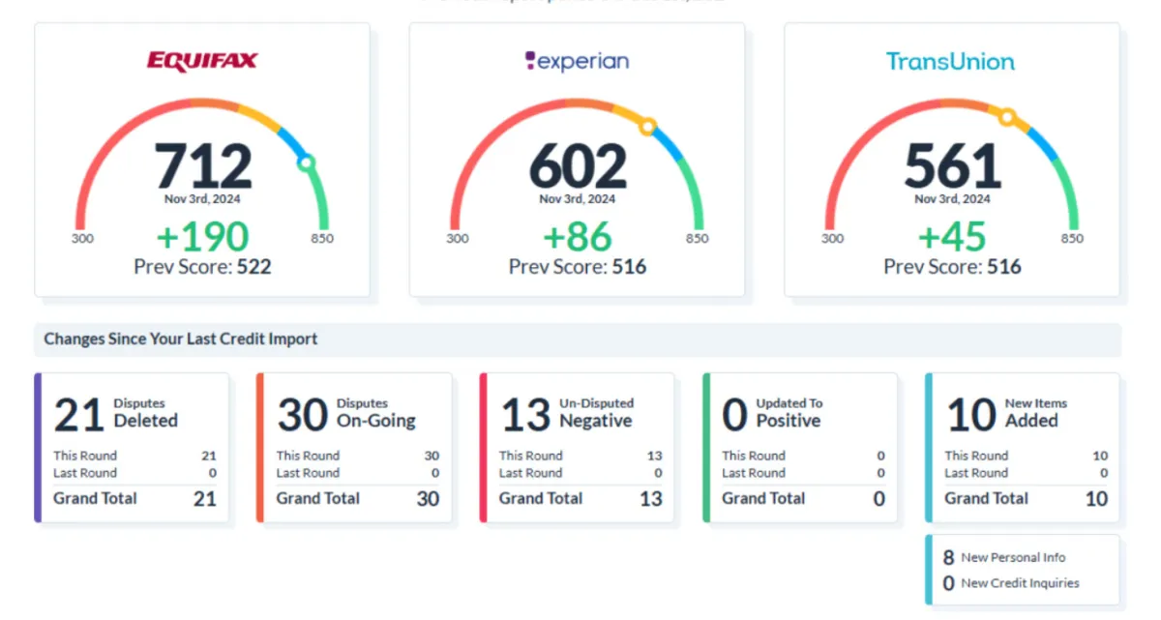The width and height of the screenshot is (1161, 620).
Task: Click the '8 New Personal Info' line
Action: pos(1004,558)
